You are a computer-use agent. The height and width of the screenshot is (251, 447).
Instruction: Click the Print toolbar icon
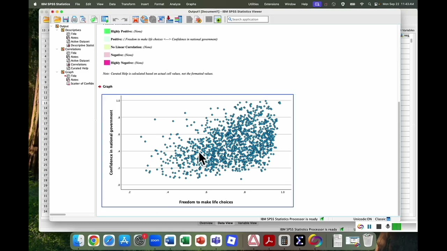(74, 20)
